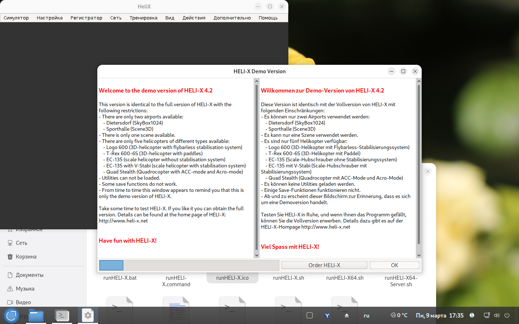Open the Вид menu

pos(170,18)
